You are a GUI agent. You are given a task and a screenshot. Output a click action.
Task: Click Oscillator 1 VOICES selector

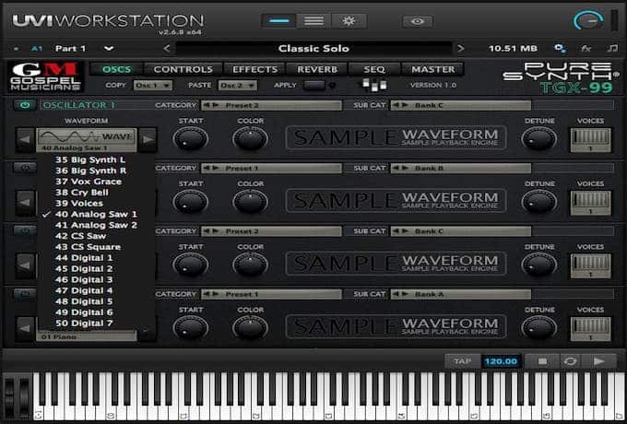(591, 140)
